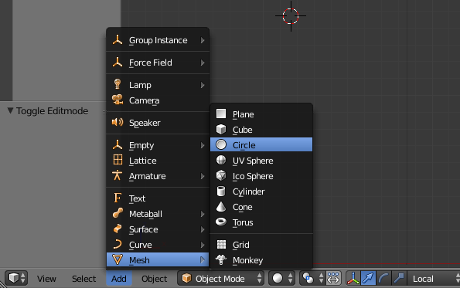Expand the Armature submenu arrow

(203, 176)
